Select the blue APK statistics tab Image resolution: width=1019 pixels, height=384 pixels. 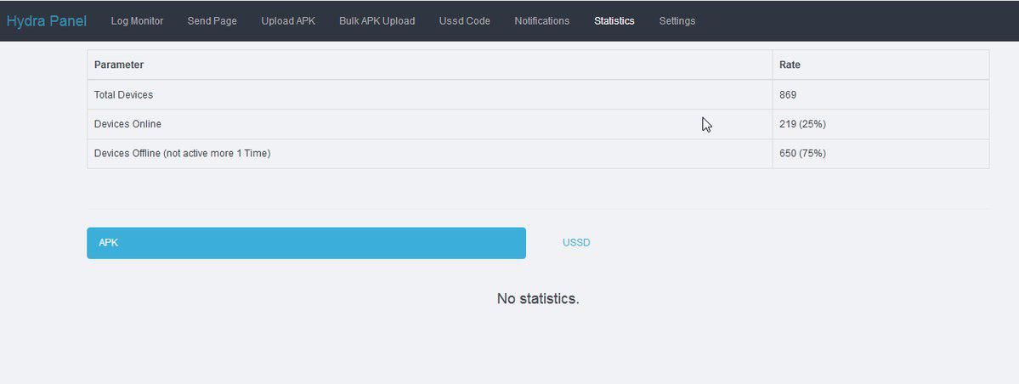click(x=306, y=243)
